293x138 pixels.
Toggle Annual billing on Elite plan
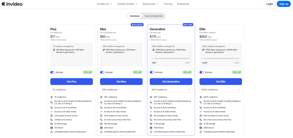point(201,72)
